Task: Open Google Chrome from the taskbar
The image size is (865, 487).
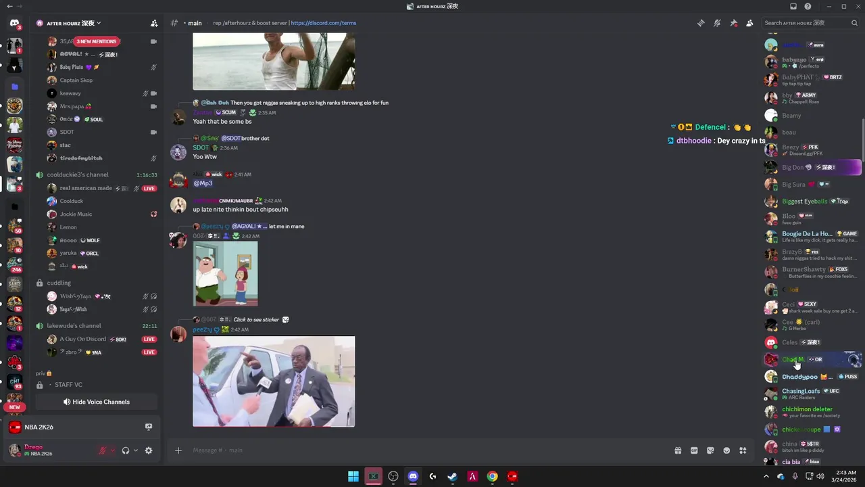Action: [493, 476]
